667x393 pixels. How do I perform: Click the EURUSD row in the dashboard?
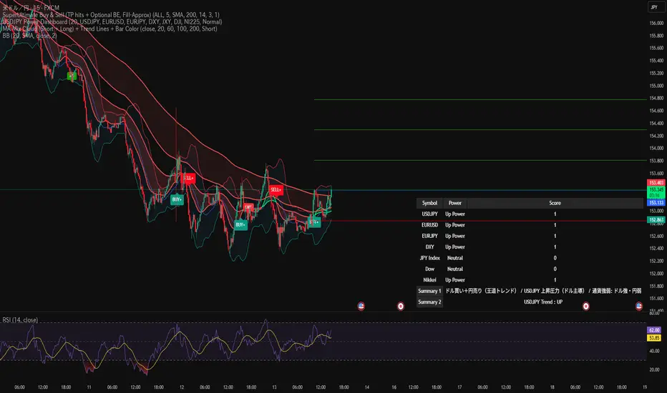click(530, 225)
